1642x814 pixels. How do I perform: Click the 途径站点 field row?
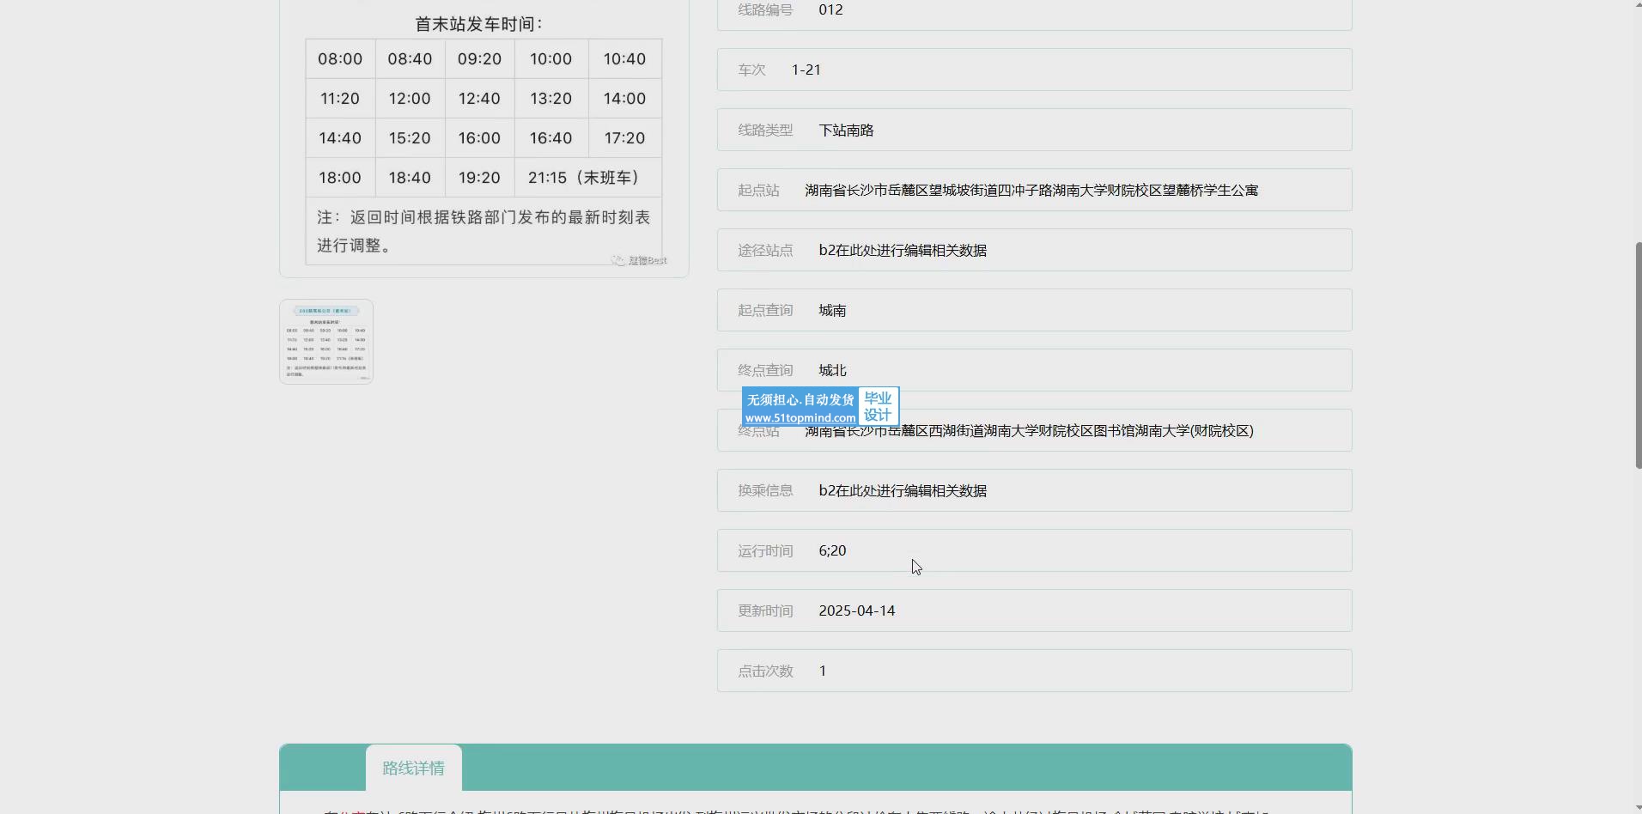(1034, 250)
